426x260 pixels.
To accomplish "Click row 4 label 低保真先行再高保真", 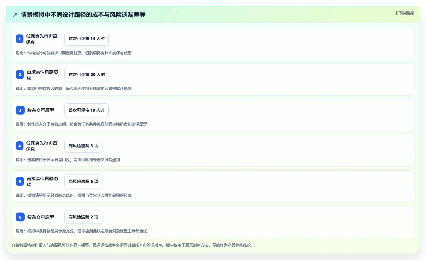I will pos(42,146).
